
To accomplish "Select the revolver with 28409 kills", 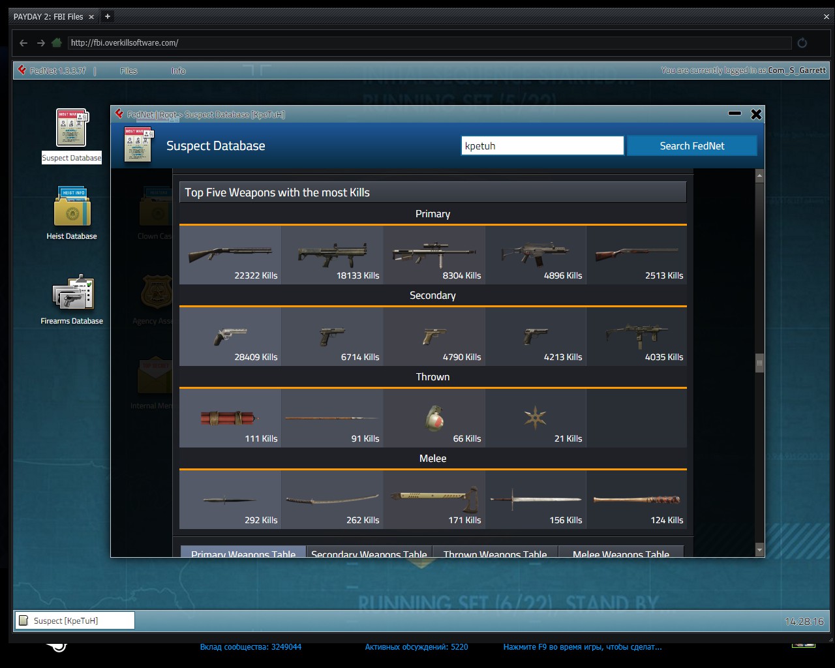I will 230,337.
